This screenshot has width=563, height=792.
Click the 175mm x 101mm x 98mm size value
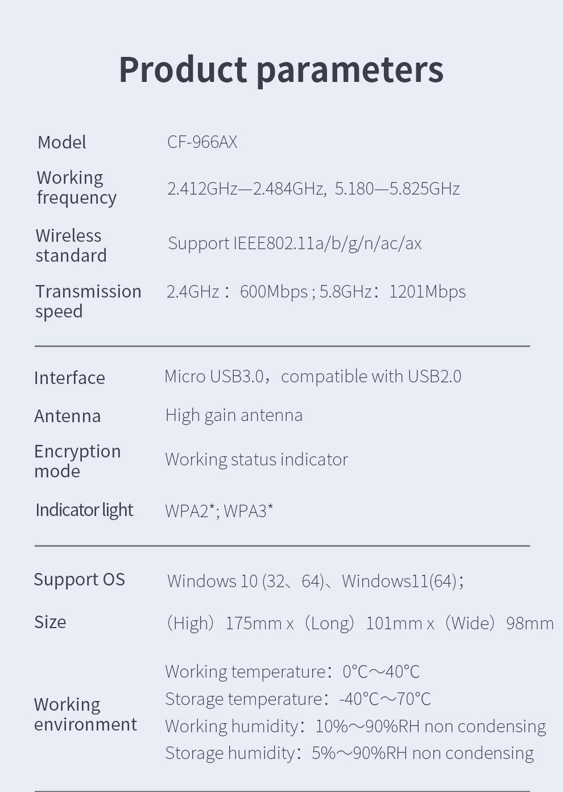360,623
